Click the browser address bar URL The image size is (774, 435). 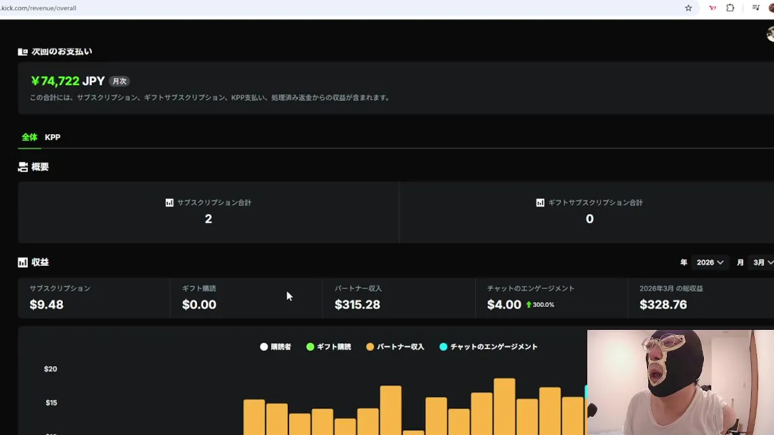click(x=38, y=8)
